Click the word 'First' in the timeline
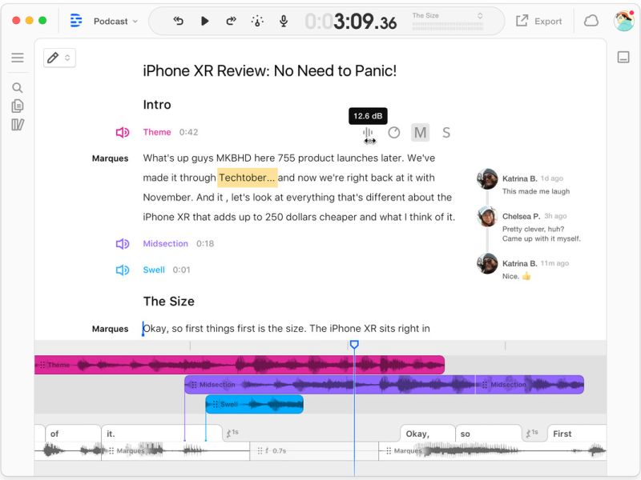Screen dimensions: 641x480 (577, 434)
